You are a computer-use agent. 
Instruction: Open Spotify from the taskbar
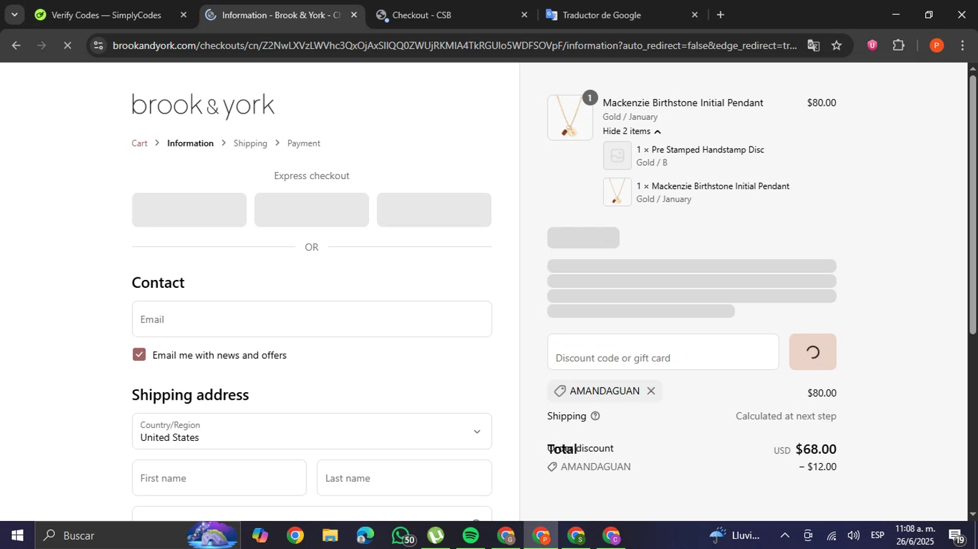[x=471, y=535]
